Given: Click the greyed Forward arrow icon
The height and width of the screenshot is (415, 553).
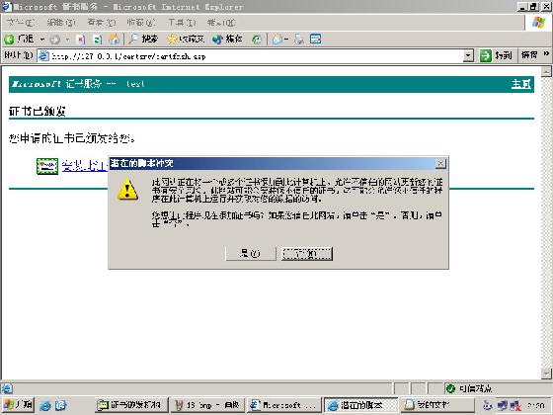Looking at the screenshot, I should point(54,40).
